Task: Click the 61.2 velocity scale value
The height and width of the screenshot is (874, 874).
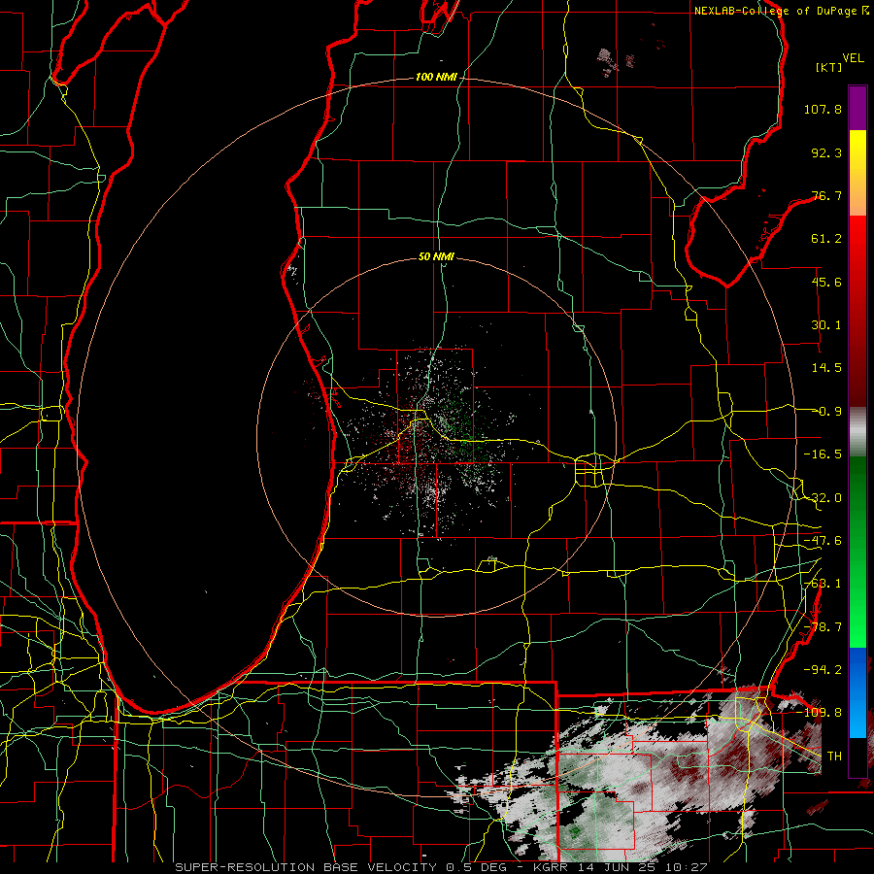Action: pos(826,239)
